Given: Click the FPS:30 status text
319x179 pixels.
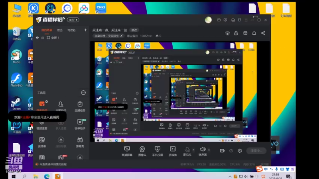Looking at the screenshot, I should coord(202,164).
